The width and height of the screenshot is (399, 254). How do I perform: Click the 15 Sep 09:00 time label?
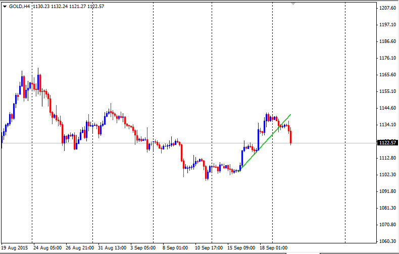point(241,248)
